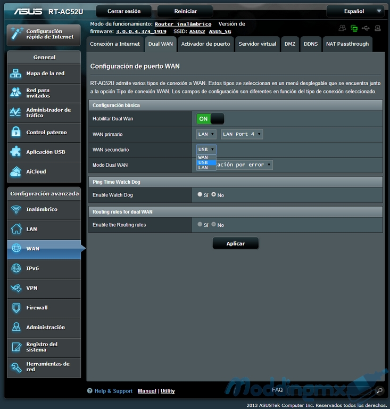Click the VPN arrows icon
The image size is (390, 409).
pyautogui.click(x=16, y=288)
